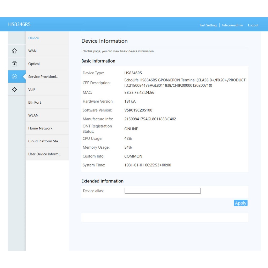
Task: Focus the Device alias text field
Action: click(x=163, y=191)
